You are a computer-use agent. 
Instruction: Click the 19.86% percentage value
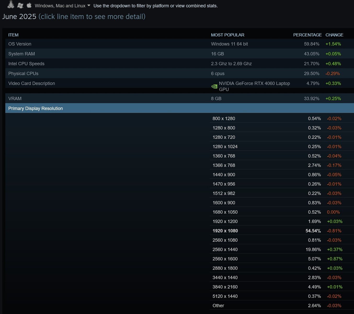pyautogui.click(x=313, y=249)
